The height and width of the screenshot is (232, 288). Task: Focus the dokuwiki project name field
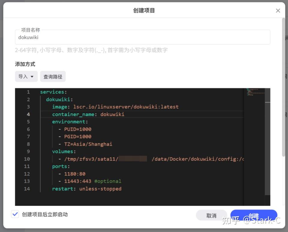pyautogui.click(x=142, y=37)
